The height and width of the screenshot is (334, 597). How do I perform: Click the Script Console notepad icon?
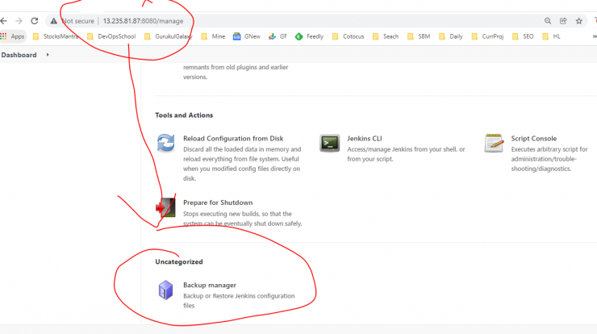tap(494, 143)
